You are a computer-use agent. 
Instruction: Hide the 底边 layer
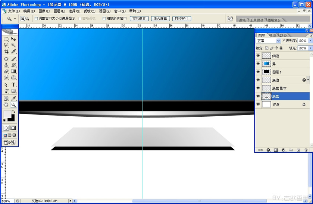[x=258, y=80]
